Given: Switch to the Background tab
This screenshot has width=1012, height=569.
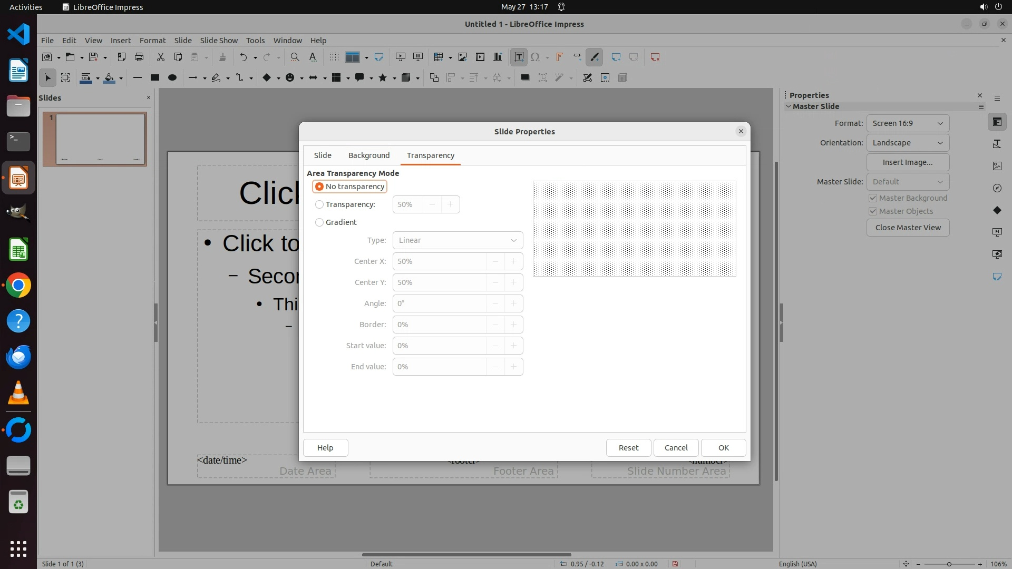Looking at the screenshot, I should 369,155.
